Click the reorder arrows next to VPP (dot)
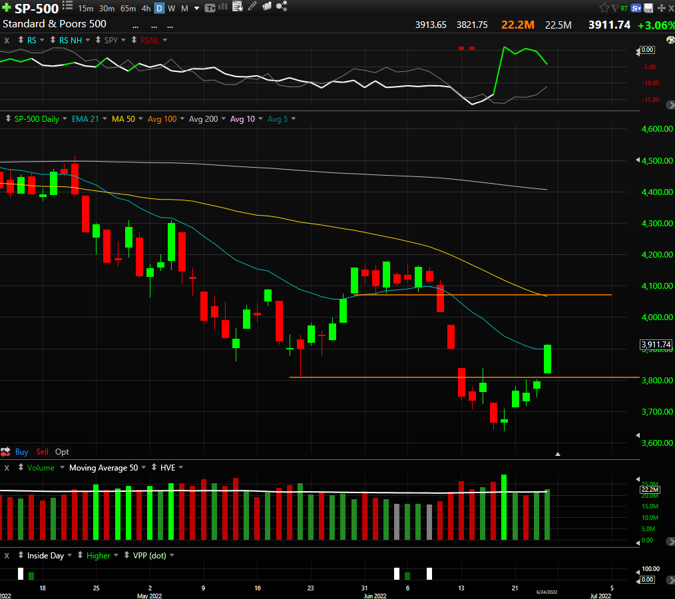This screenshot has height=599, width=675. tap(126, 555)
